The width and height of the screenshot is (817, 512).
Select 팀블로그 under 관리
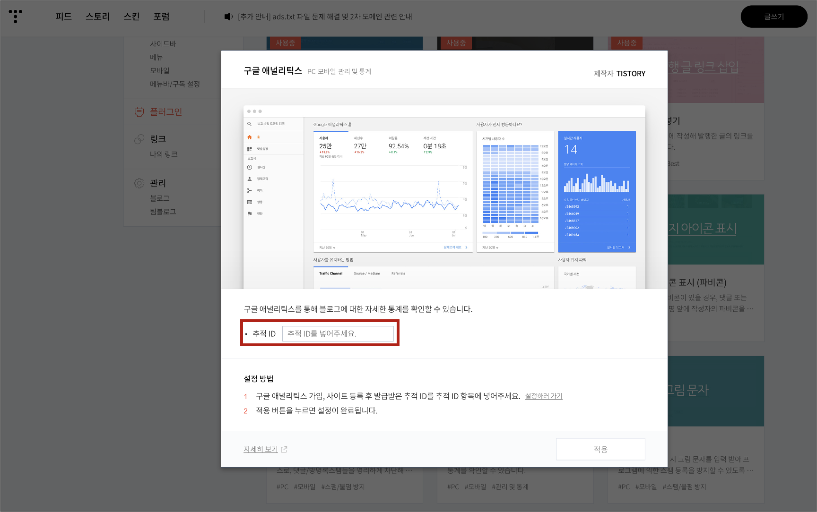coord(163,212)
